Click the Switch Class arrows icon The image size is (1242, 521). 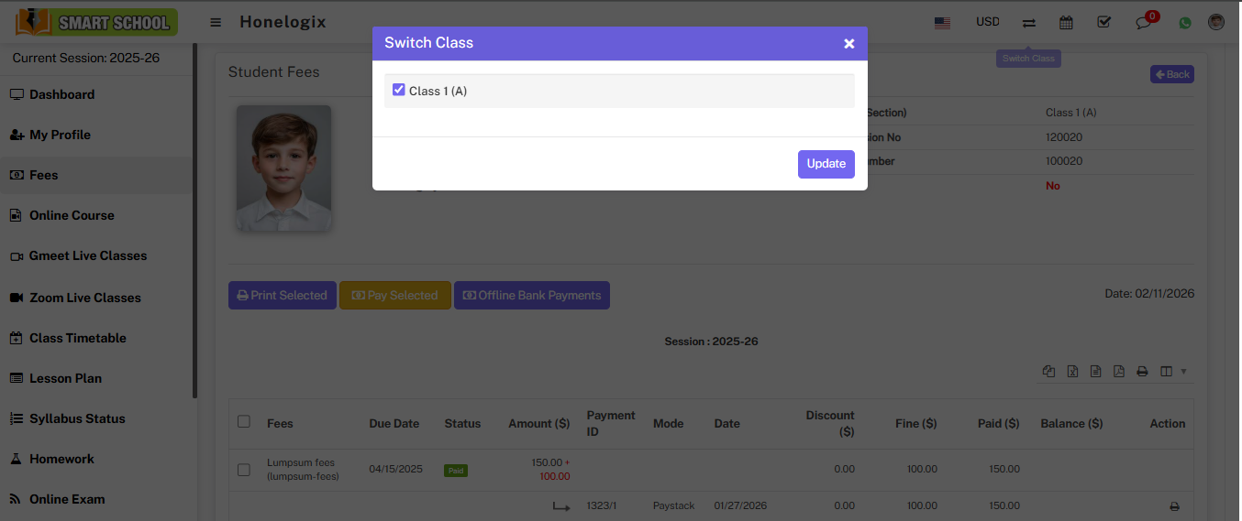tap(1029, 23)
